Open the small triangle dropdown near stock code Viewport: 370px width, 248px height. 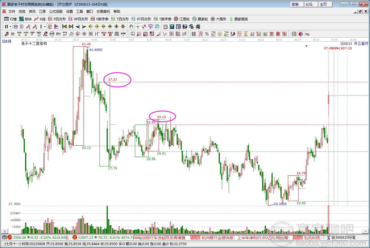click(306, 46)
